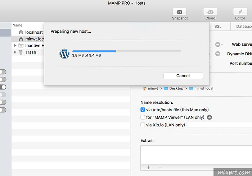Click the Inactive Hosts folder icon
Screen dimensions: 252x176
pyautogui.click(x=21, y=46)
